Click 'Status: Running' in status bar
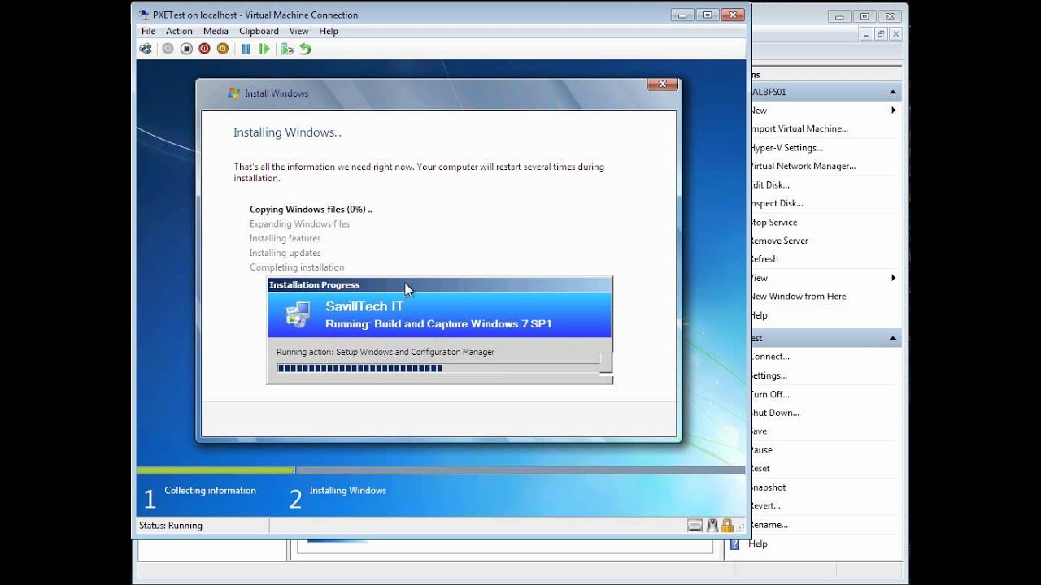Viewport: 1041px width, 585px height. [171, 526]
